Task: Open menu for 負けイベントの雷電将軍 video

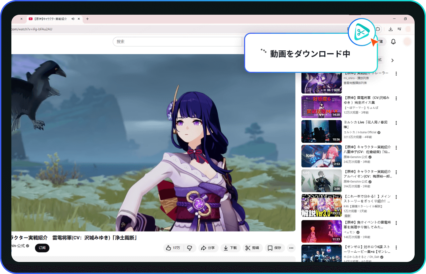Action: pyautogui.click(x=396, y=223)
